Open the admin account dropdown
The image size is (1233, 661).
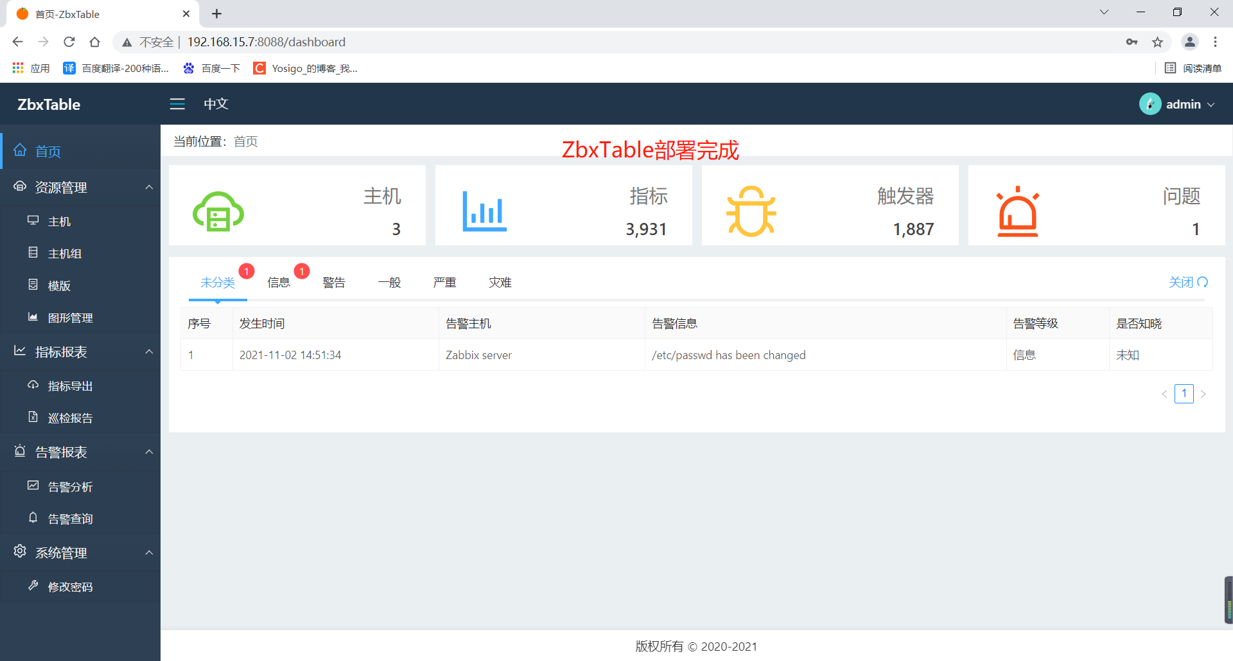[1184, 103]
